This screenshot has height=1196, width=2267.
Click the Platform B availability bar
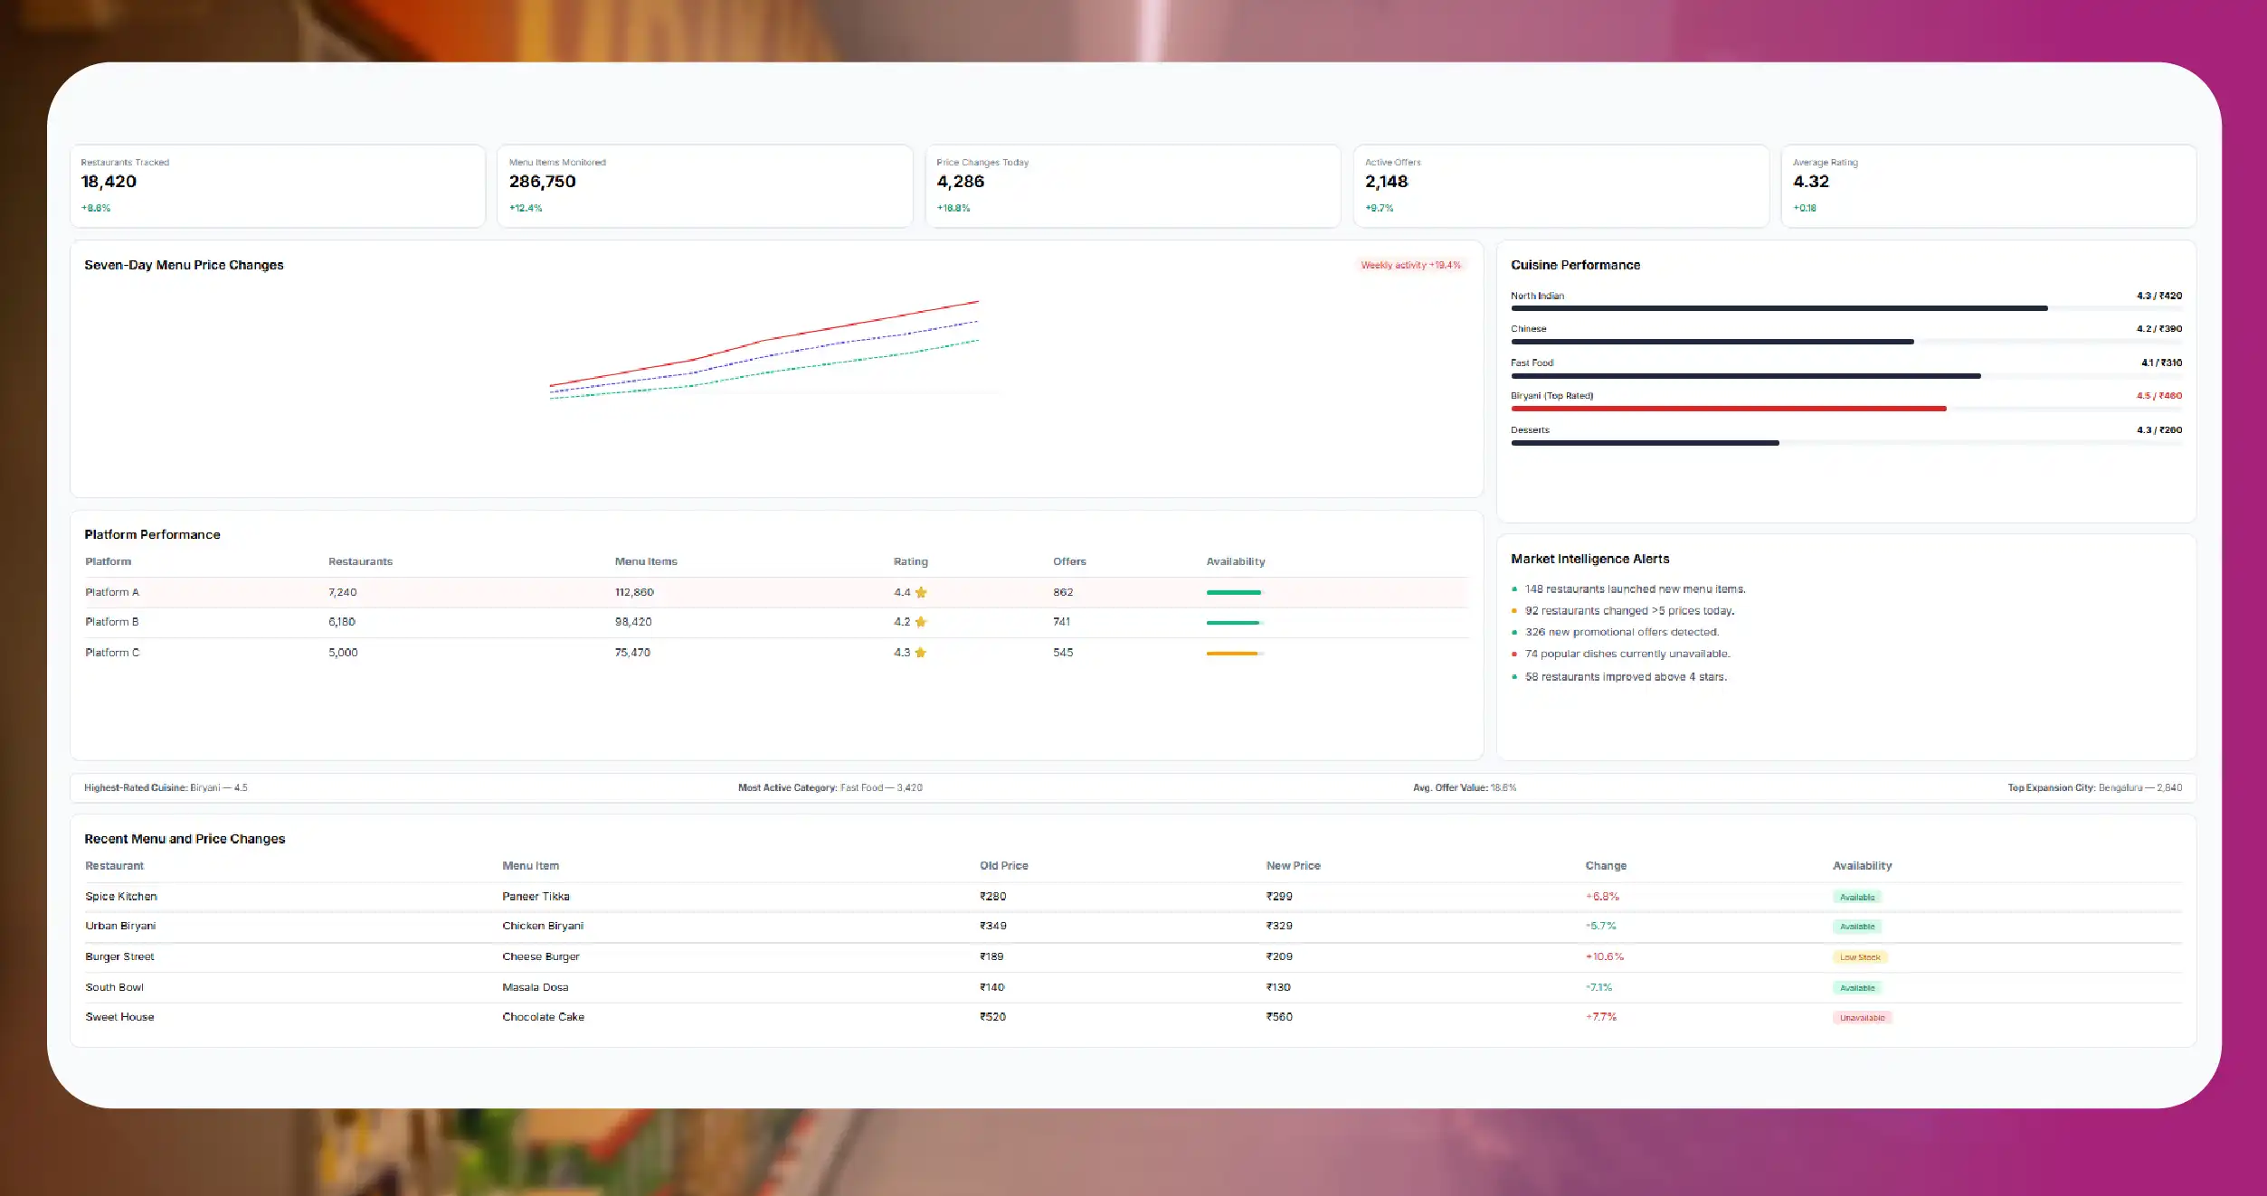click(x=1234, y=623)
